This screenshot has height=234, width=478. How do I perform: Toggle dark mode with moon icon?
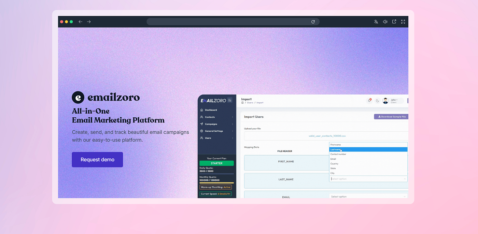pos(377,101)
